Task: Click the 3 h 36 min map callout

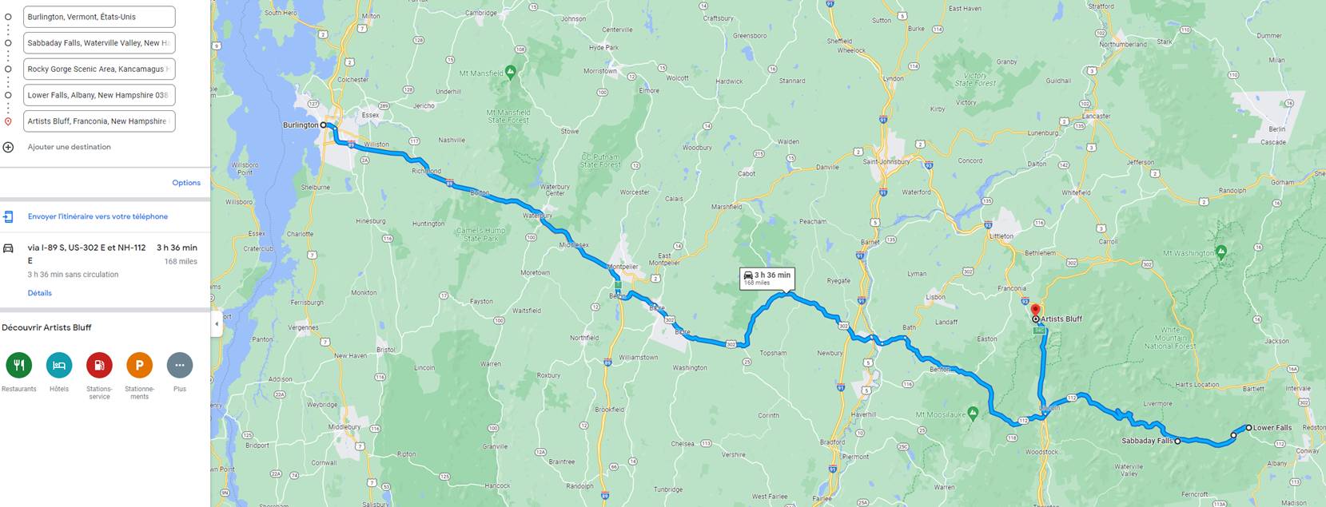Action: 767,278
